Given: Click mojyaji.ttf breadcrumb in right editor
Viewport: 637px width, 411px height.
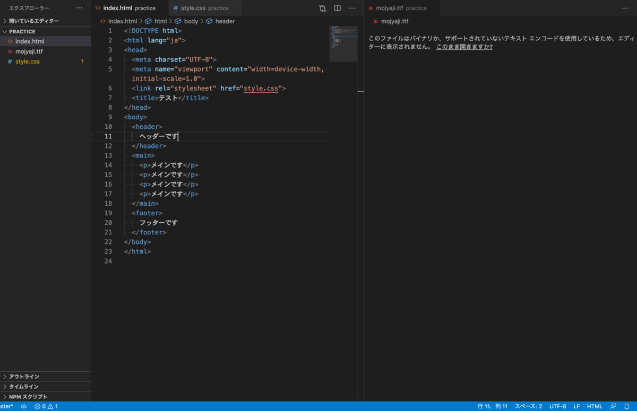Looking at the screenshot, I should [x=395, y=21].
